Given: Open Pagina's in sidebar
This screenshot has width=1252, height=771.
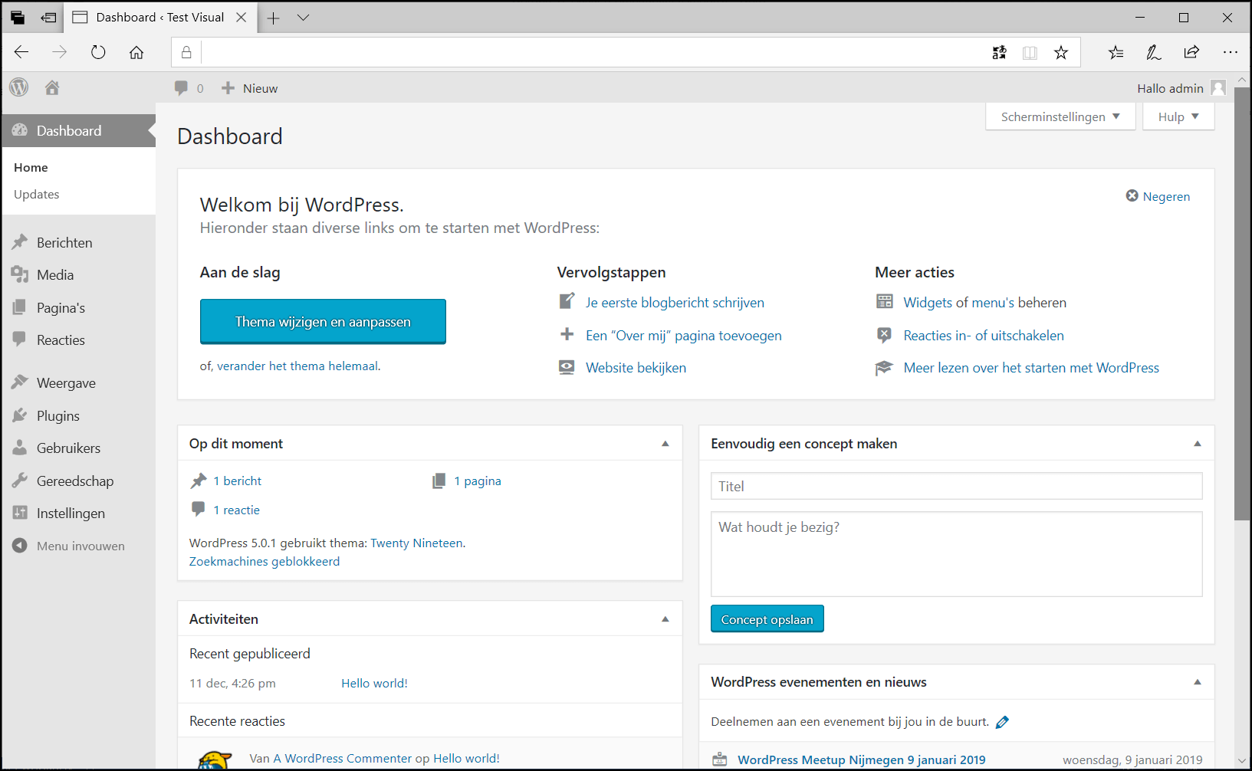Looking at the screenshot, I should click(x=78, y=307).
